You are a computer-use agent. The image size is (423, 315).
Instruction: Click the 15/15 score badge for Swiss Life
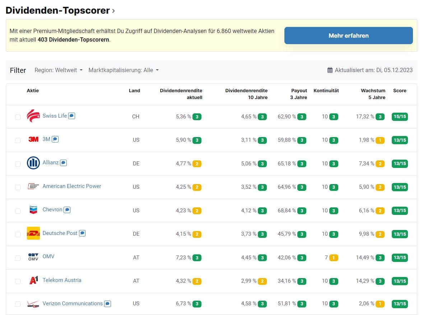tap(400, 116)
